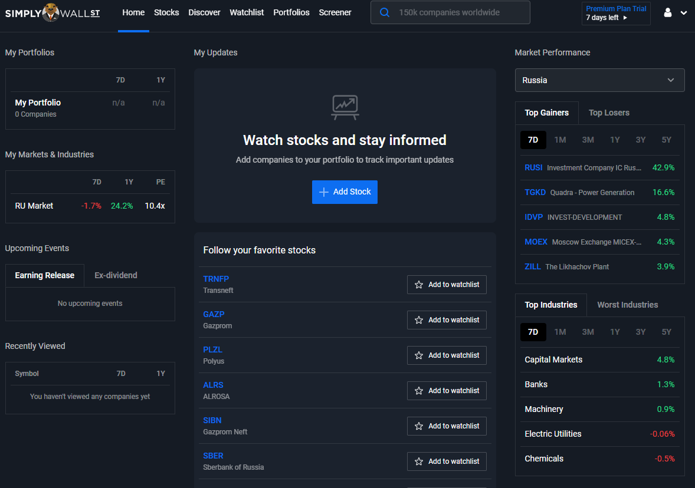The width and height of the screenshot is (695, 488).
Task: Focus the companies search field
Action: [x=450, y=12]
